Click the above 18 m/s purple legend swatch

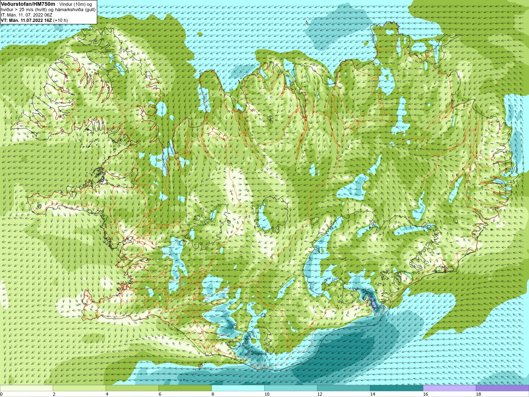coord(503,388)
